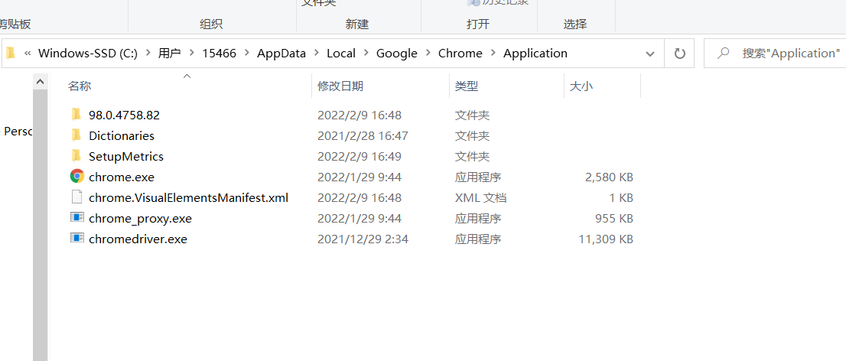This screenshot has height=361, width=846.
Task: Select the SetupMetrics folder icon
Action: point(76,156)
